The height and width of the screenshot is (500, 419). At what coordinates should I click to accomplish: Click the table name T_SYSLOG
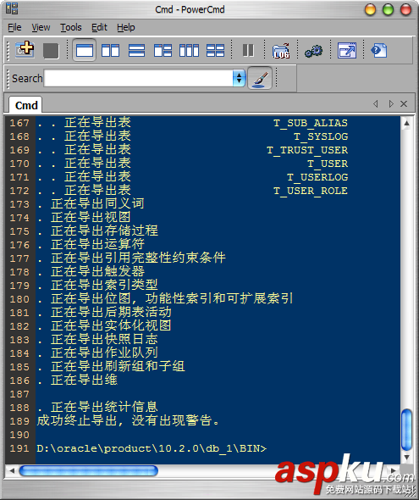tap(321, 136)
